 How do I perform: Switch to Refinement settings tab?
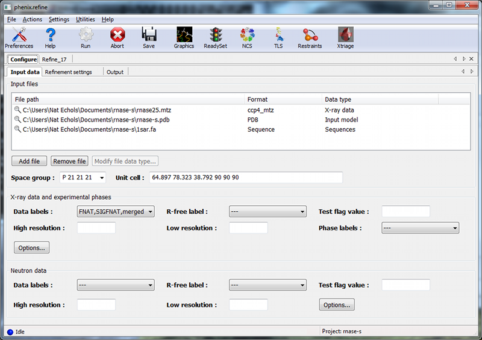[68, 72]
